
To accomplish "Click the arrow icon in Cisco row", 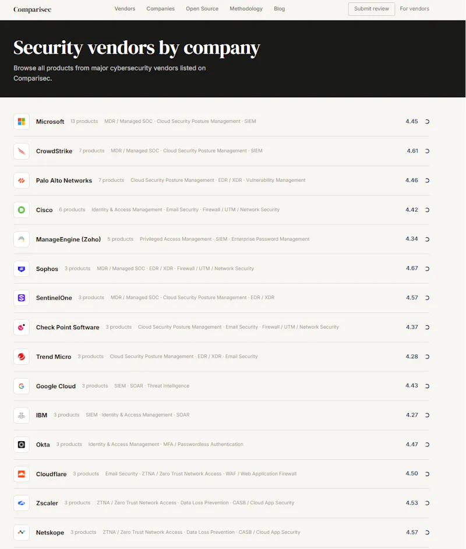I will pyautogui.click(x=427, y=210).
